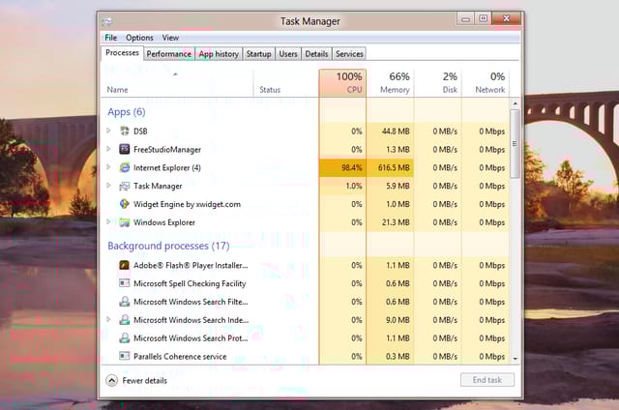This screenshot has width=619, height=410.
Task: Select Adobe Flash Player Installer row text
Action: (191, 265)
